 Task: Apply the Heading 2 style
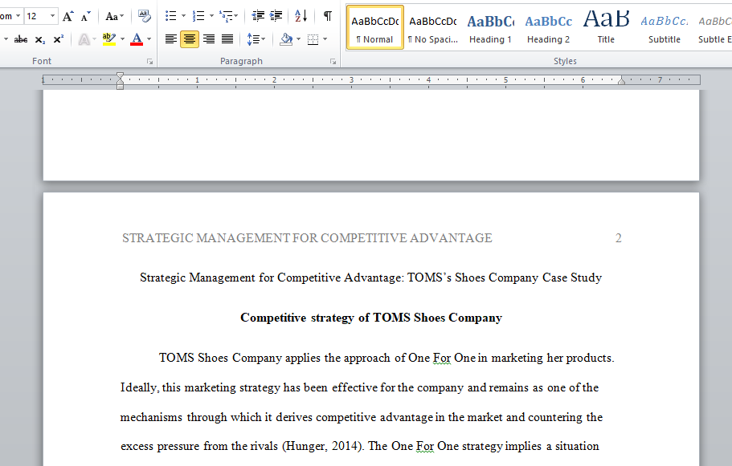(x=549, y=28)
